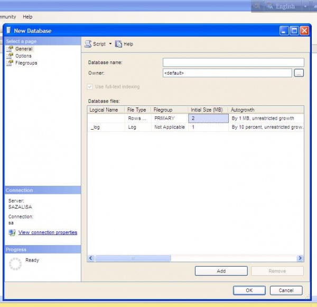Select the Filegroups page
Screen dimensions: 317x307
pos(26,63)
